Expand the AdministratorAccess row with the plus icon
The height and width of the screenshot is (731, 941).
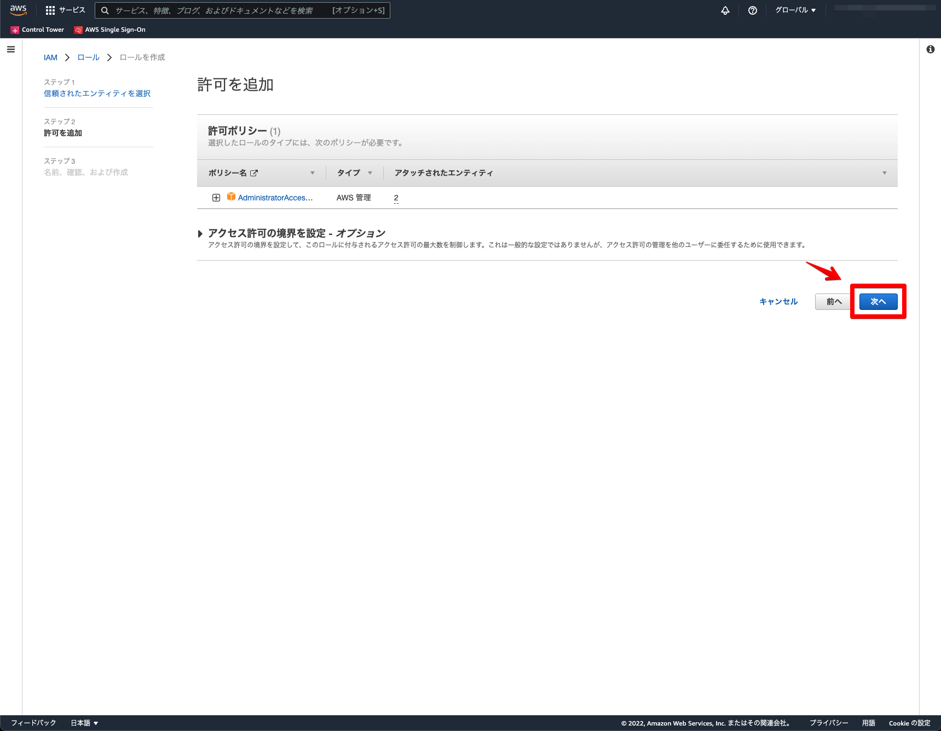tap(216, 197)
